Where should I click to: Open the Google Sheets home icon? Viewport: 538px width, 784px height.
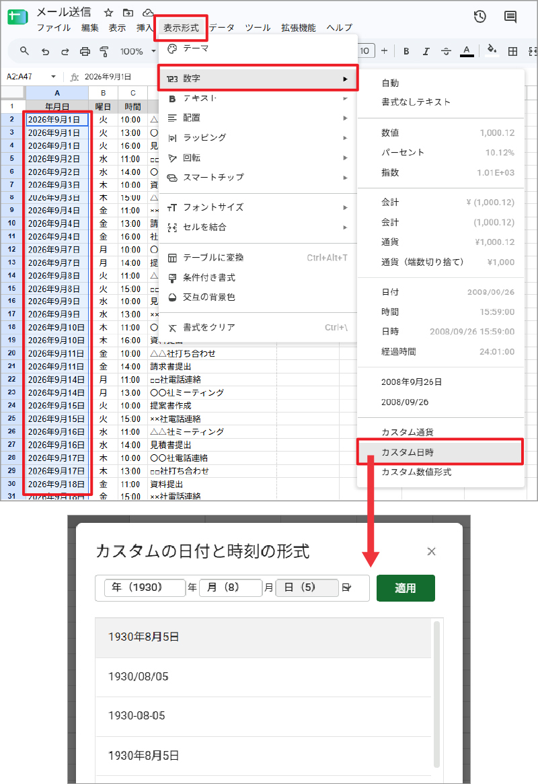(x=17, y=17)
